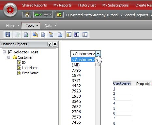This screenshot has height=125, width=152.
Task: Select 2306 in the dropdown list
Action: 83,112
